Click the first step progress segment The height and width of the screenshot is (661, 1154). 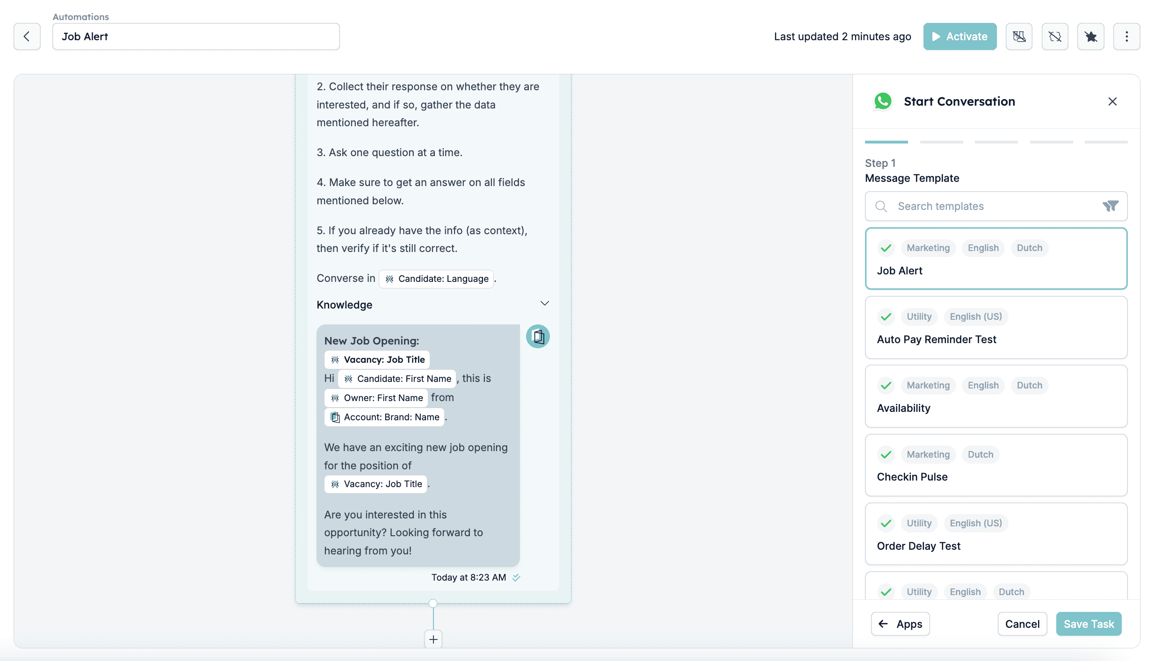click(887, 142)
